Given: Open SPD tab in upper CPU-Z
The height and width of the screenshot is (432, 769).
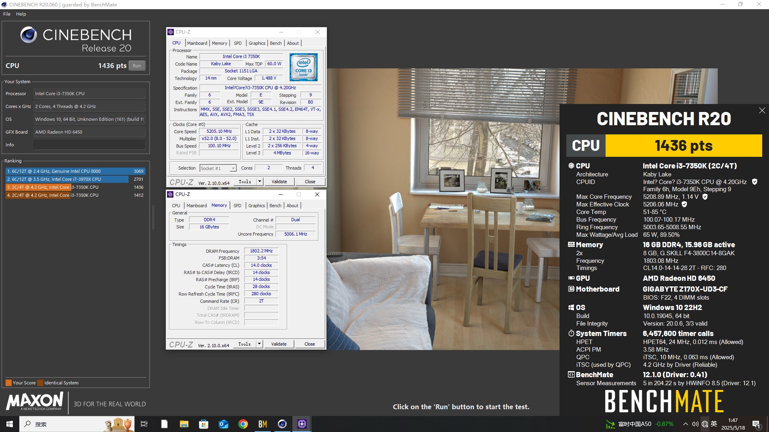Looking at the screenshot, I should [238, 43].
